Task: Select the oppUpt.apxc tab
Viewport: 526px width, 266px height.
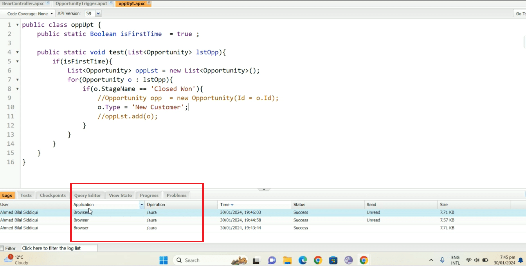Action: (132, 3)
